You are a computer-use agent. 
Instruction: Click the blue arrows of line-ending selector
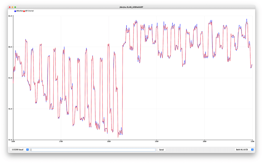(252, 150)
